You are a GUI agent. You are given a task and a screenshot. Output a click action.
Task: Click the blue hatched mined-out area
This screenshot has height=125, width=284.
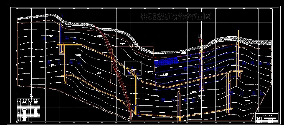coord(166,62)
